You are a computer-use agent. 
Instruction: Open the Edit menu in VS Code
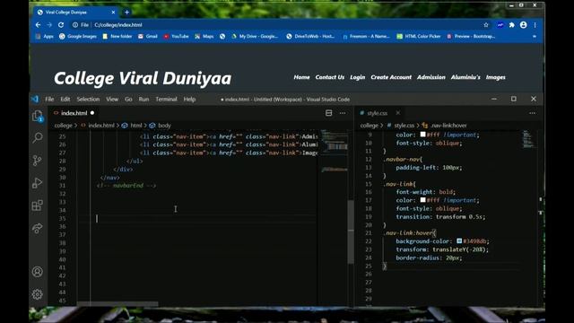[65, 100]
